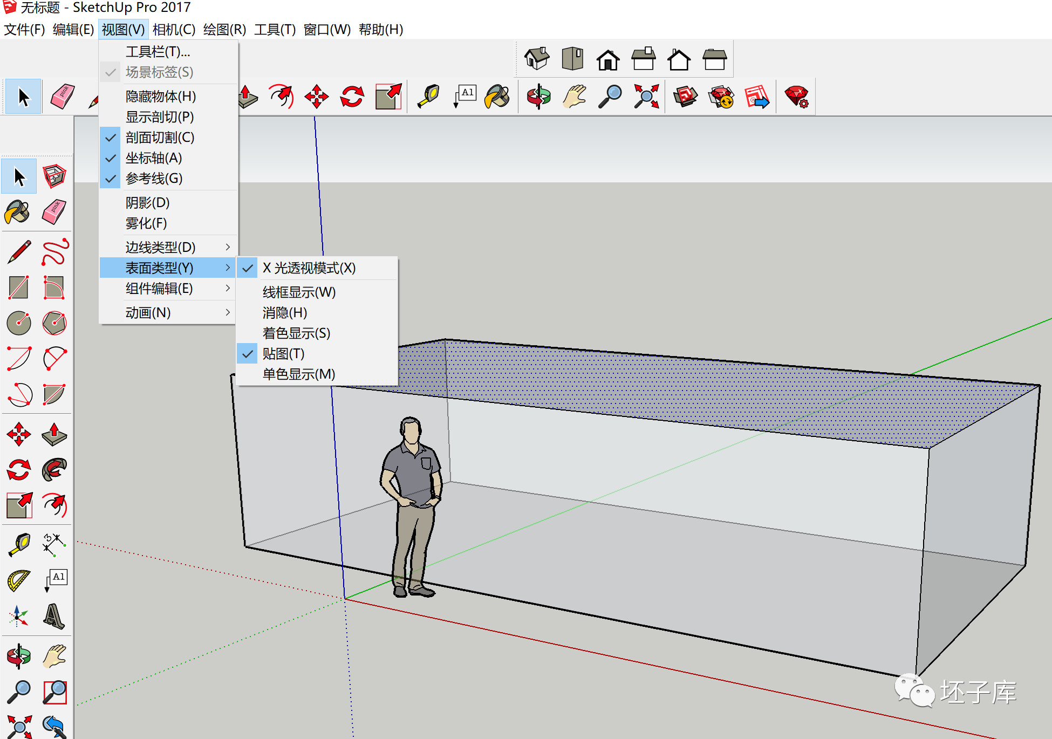Image resolution: width=1052 pixels, height=739 pixels.
Task: Open 文件(F) menu
Action: [24, 30]
